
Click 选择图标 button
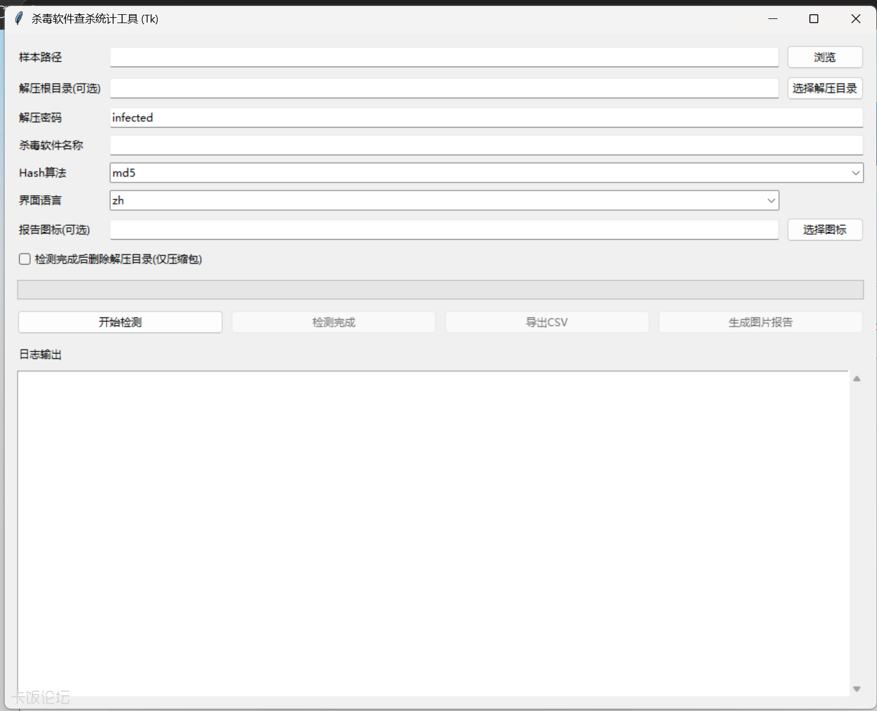coord(825,229)
